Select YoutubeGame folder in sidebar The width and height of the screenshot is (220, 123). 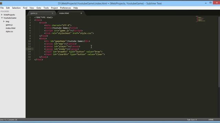10,18
